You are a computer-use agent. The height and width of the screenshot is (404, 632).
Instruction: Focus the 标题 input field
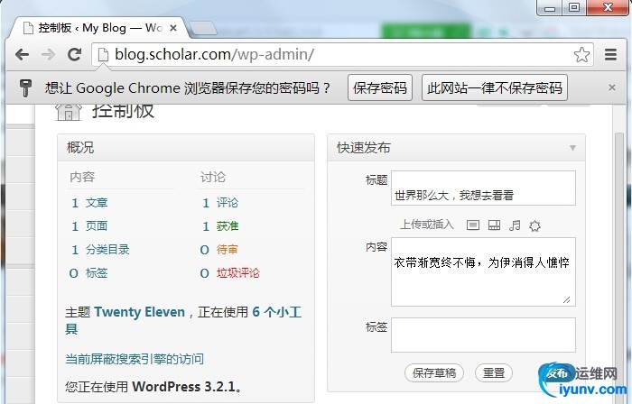483,188
